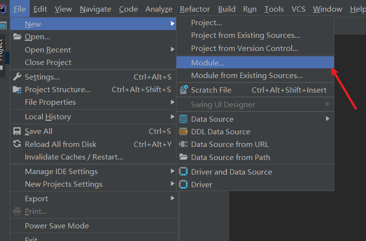Select Module... from the New submenu
The width and height of the screenshot is (366, 241).
208,63
